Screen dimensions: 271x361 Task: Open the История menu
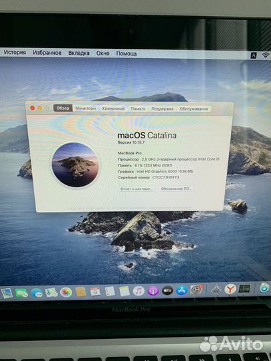coord(15,52)
